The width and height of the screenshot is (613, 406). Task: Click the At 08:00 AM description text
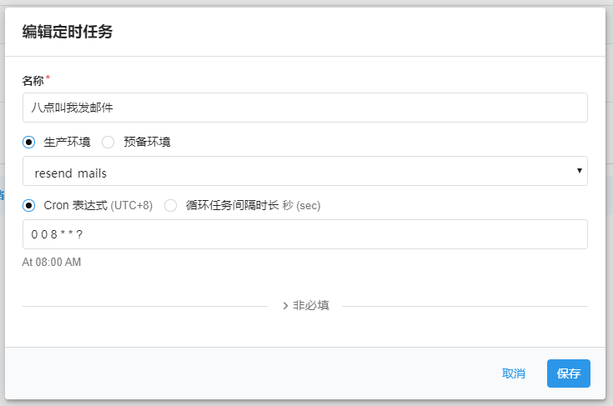[x=52, y=263]
